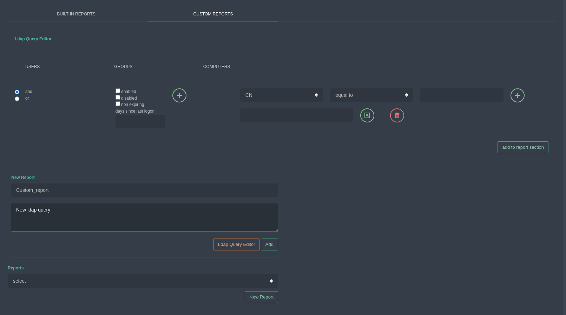
Task: Check the 'enabled' checkbox
Action: click(118, 91)
